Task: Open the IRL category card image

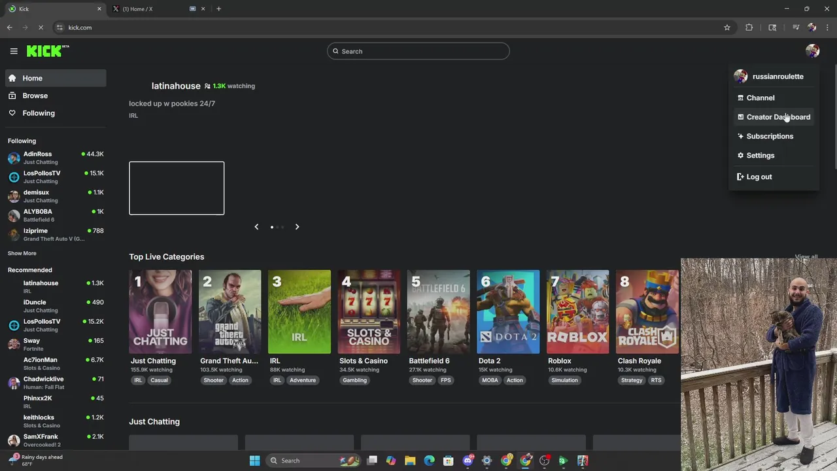Action: pyautogui.click(x=299, y=312)
